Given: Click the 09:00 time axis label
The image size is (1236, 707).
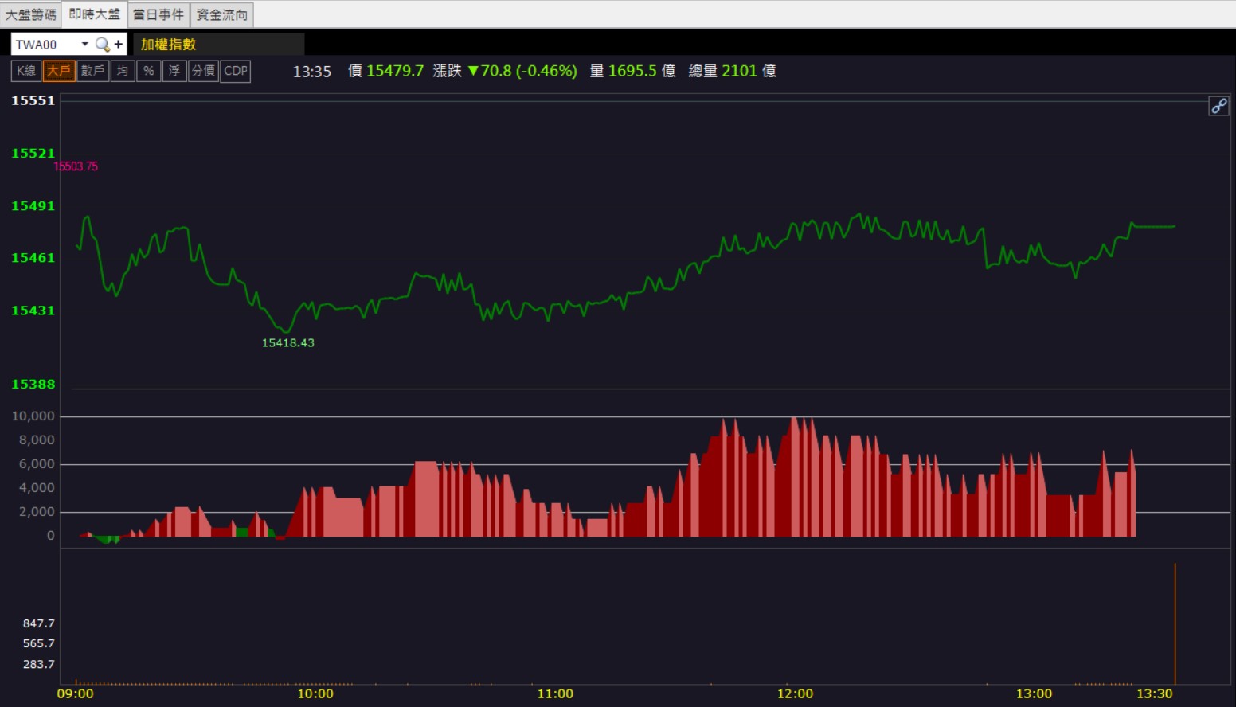Looking at the screenshot, I should (x=75, y=694).
